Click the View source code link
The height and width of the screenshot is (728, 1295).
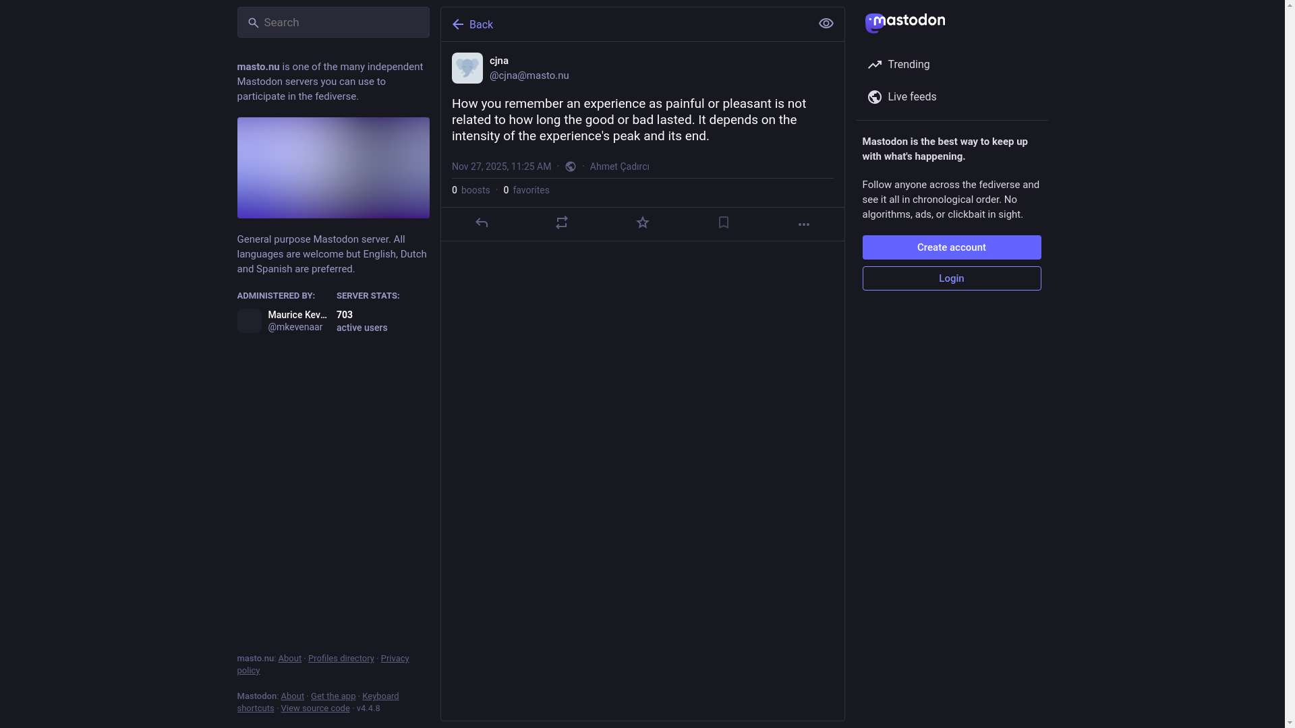pos(316,708)
